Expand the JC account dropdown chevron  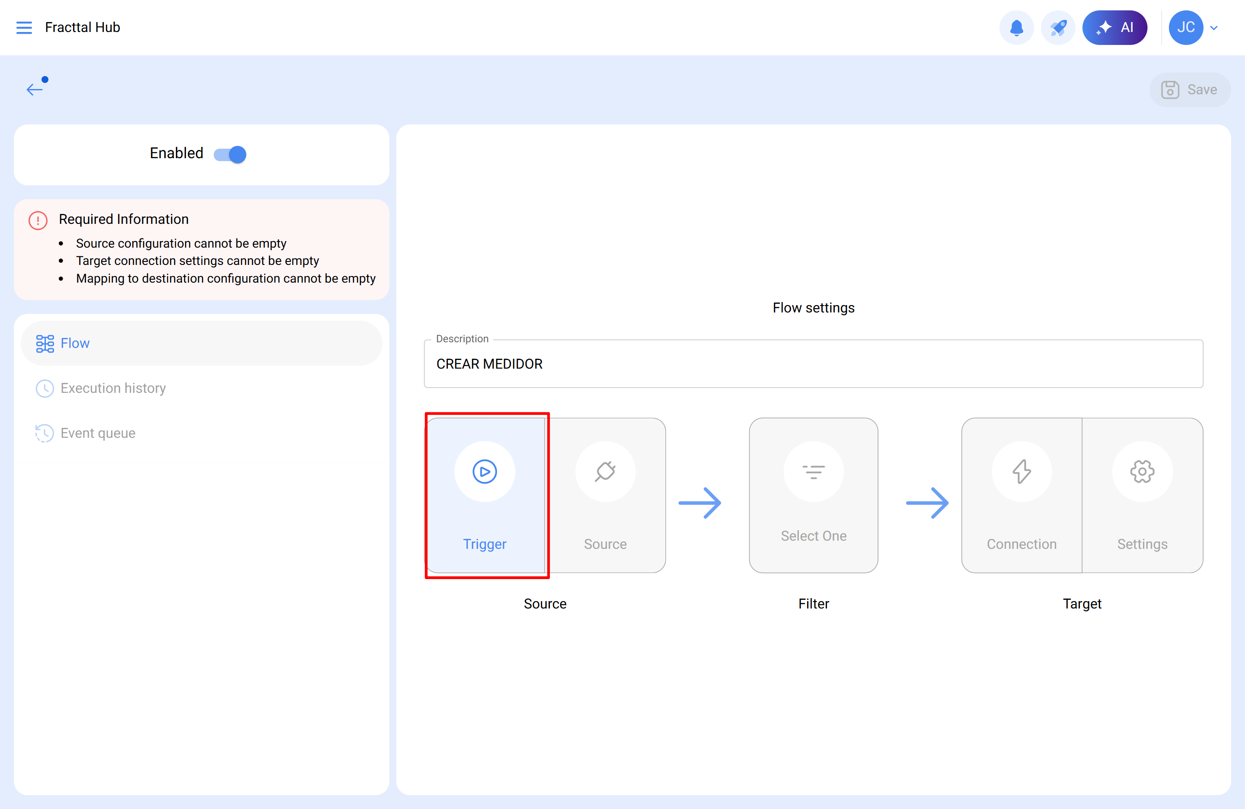pyautogui.click(x=1213, y=27)
